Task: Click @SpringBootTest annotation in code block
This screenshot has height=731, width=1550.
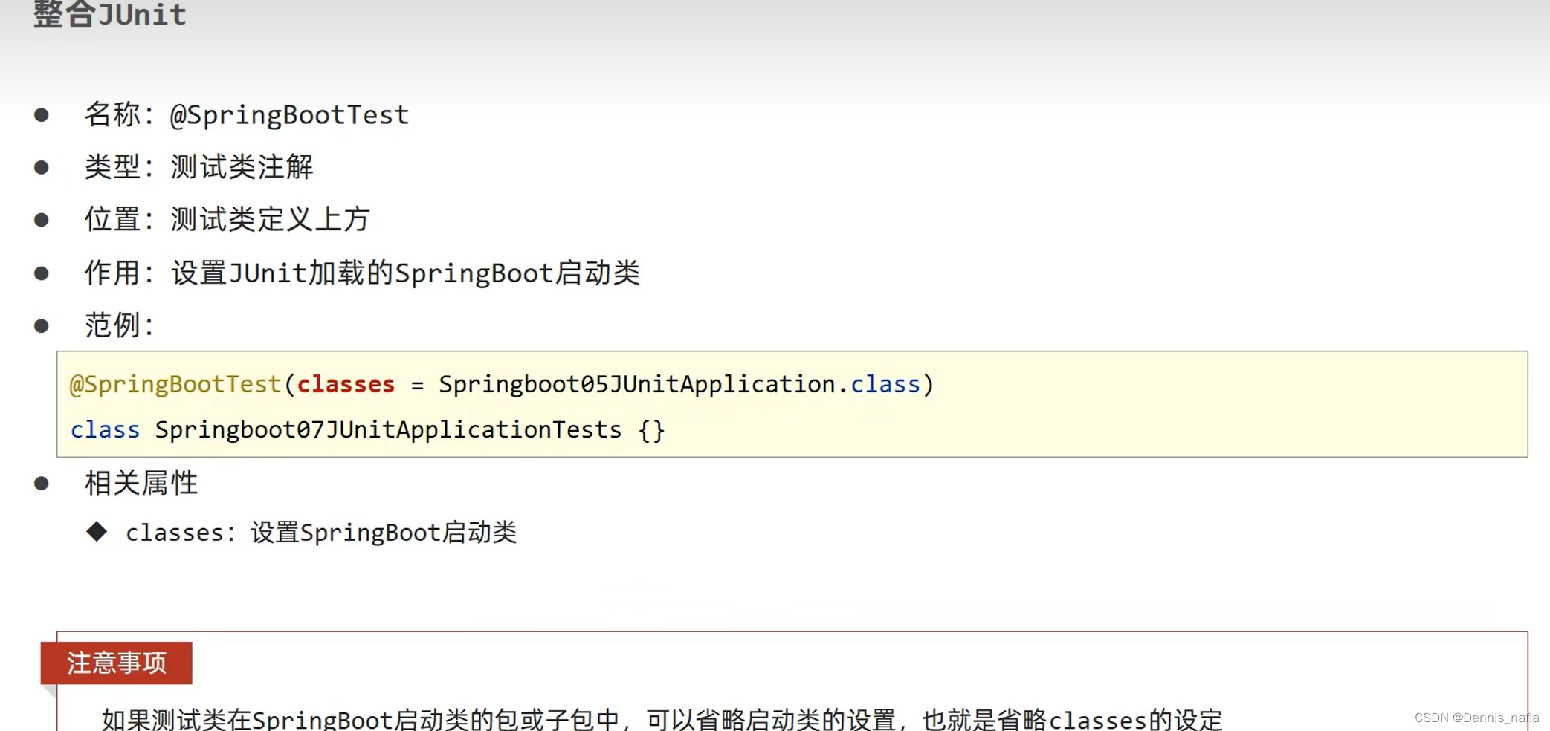Action: pyautogui.click(x=175, y=384)
